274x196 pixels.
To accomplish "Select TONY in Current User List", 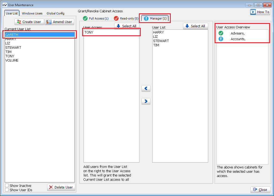I will pyautogui.click(x=40, y=56).
